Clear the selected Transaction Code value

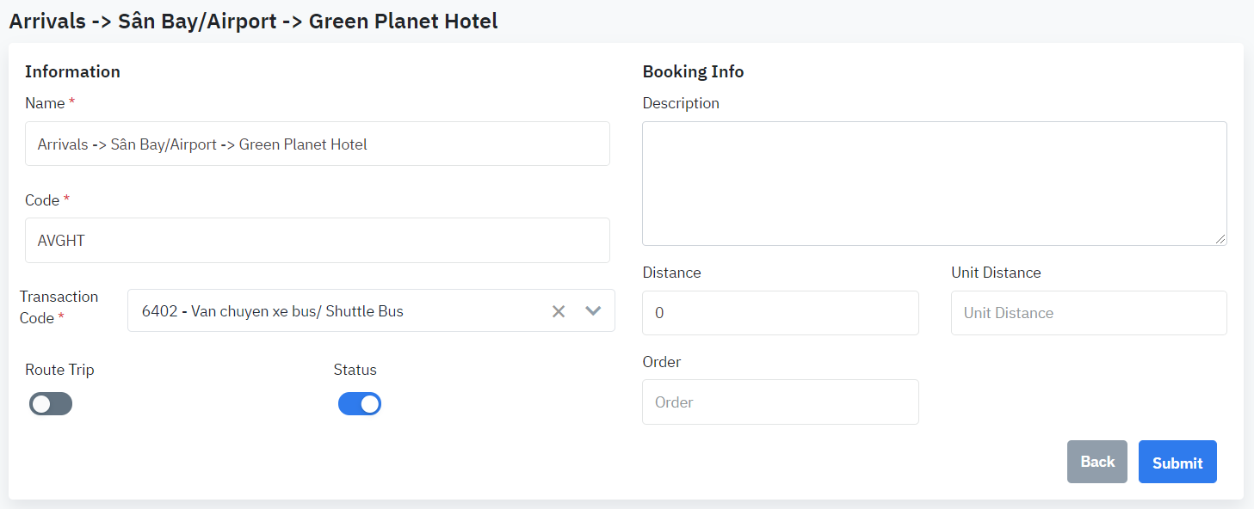click(559, 311)
